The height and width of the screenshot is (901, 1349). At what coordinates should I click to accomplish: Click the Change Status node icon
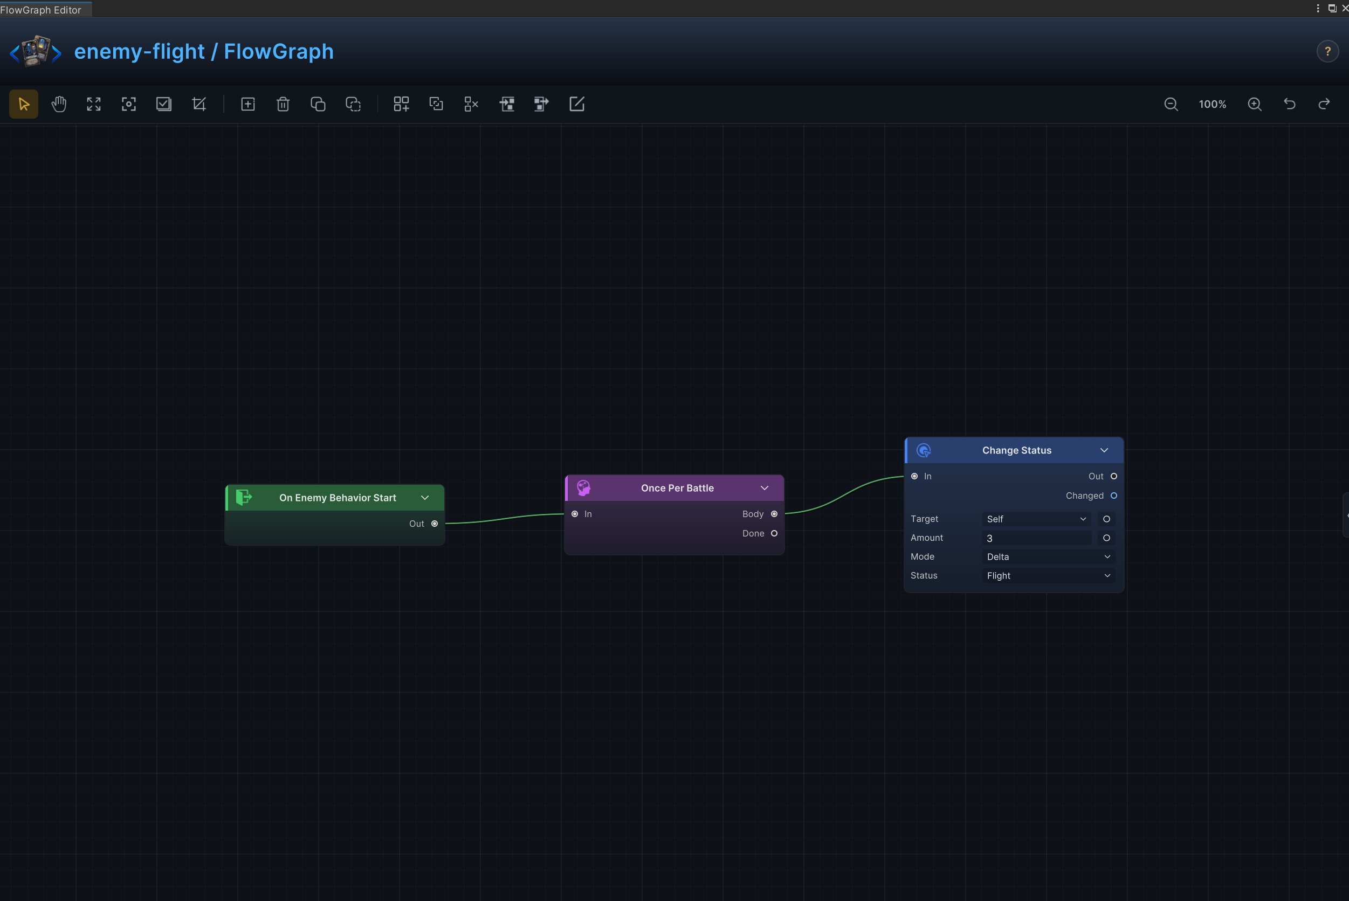(923, 451)
